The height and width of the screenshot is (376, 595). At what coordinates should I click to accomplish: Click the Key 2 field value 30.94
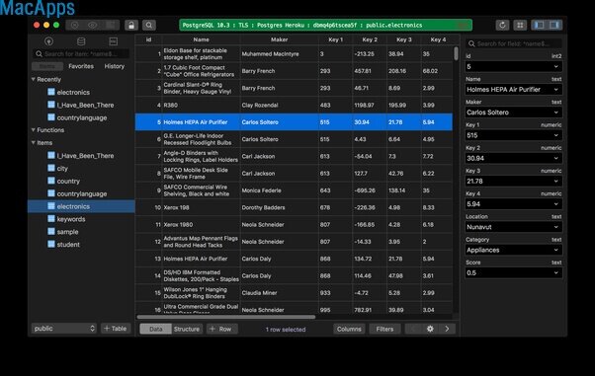(x=514, y=158)
